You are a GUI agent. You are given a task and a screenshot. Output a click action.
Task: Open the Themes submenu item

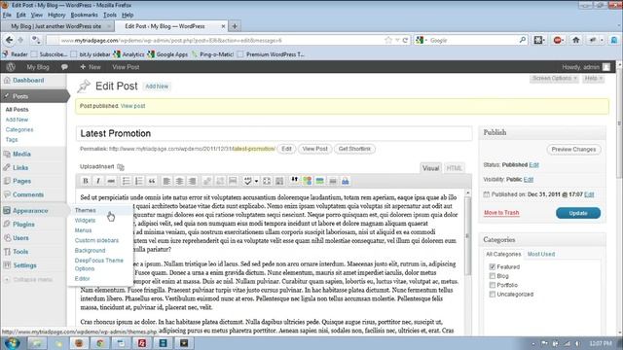(85, 210)
